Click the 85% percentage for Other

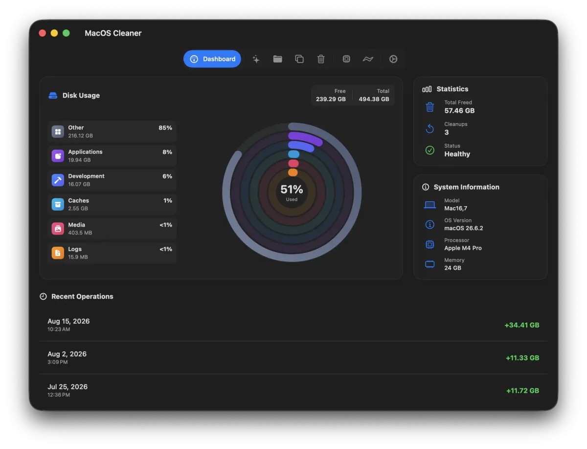(x=165, y=128)
